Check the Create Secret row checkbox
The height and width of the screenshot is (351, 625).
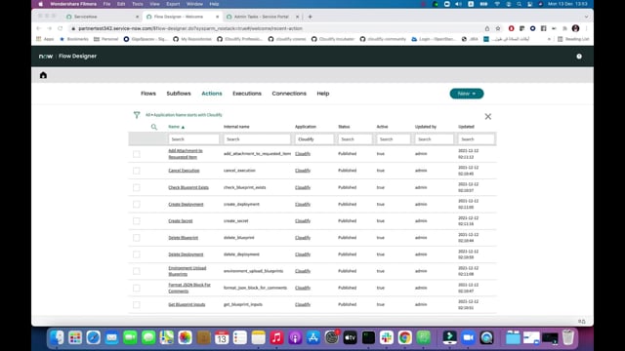pyautogui.click(x=137, y=221)
